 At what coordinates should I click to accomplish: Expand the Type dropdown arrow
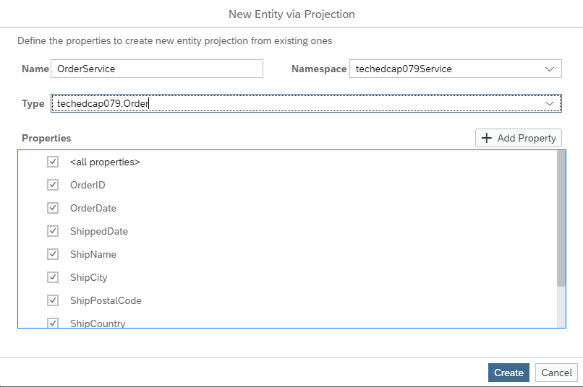coord(550,103)
